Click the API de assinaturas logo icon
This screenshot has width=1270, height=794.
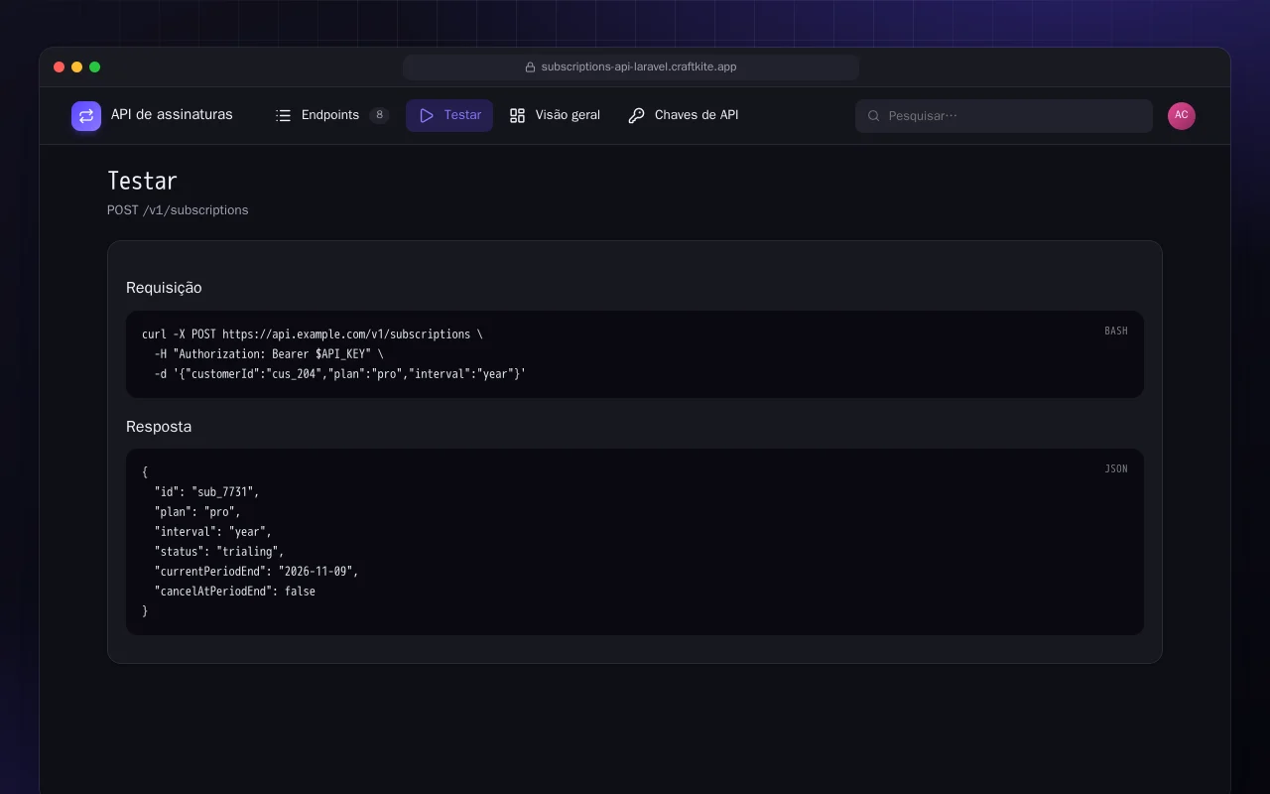[x=86, y=116]
